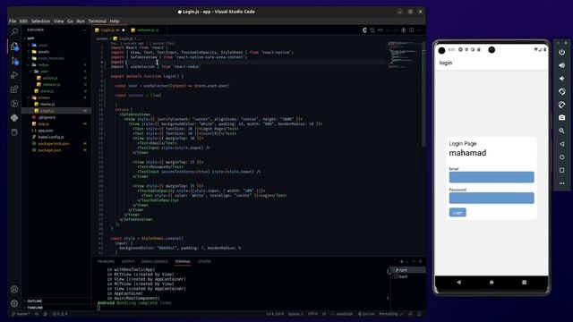
Task: Open the notifications bell in status bar
Action: point(419,314)
